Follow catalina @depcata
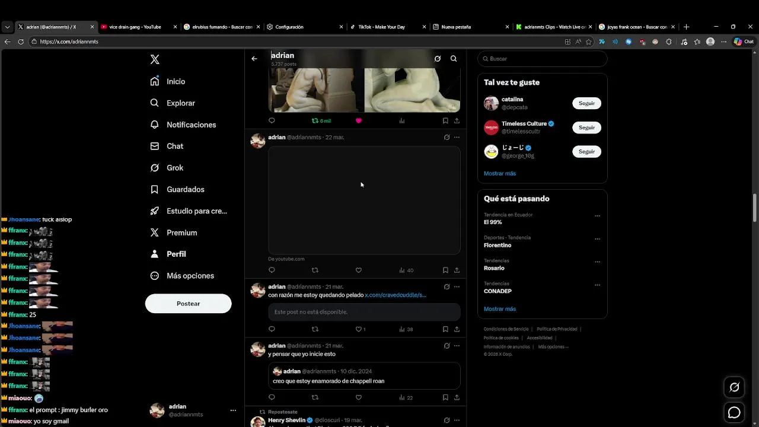759x427 pixels. click(x=586, y=103)
